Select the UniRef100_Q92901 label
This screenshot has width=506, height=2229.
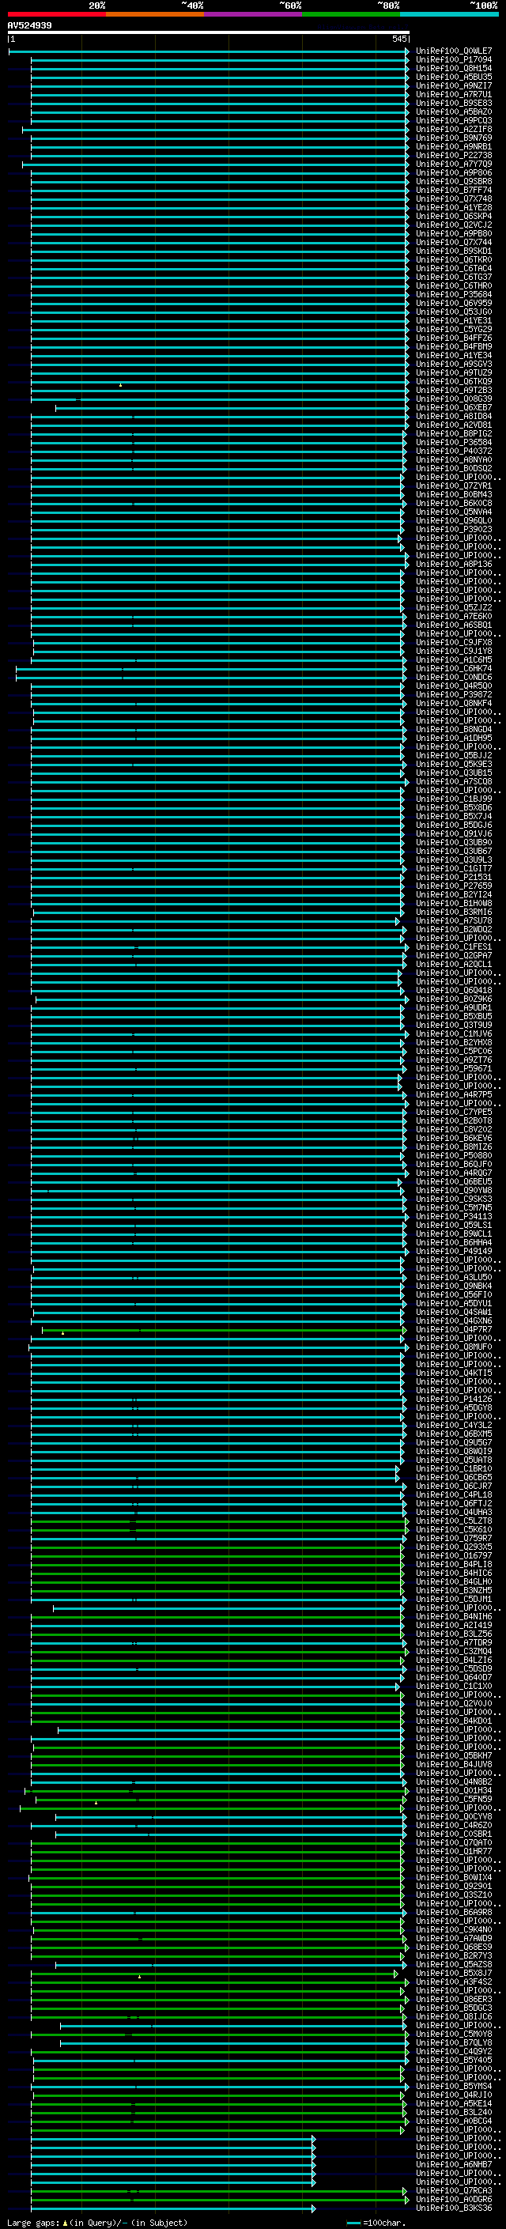point(453,1886)
